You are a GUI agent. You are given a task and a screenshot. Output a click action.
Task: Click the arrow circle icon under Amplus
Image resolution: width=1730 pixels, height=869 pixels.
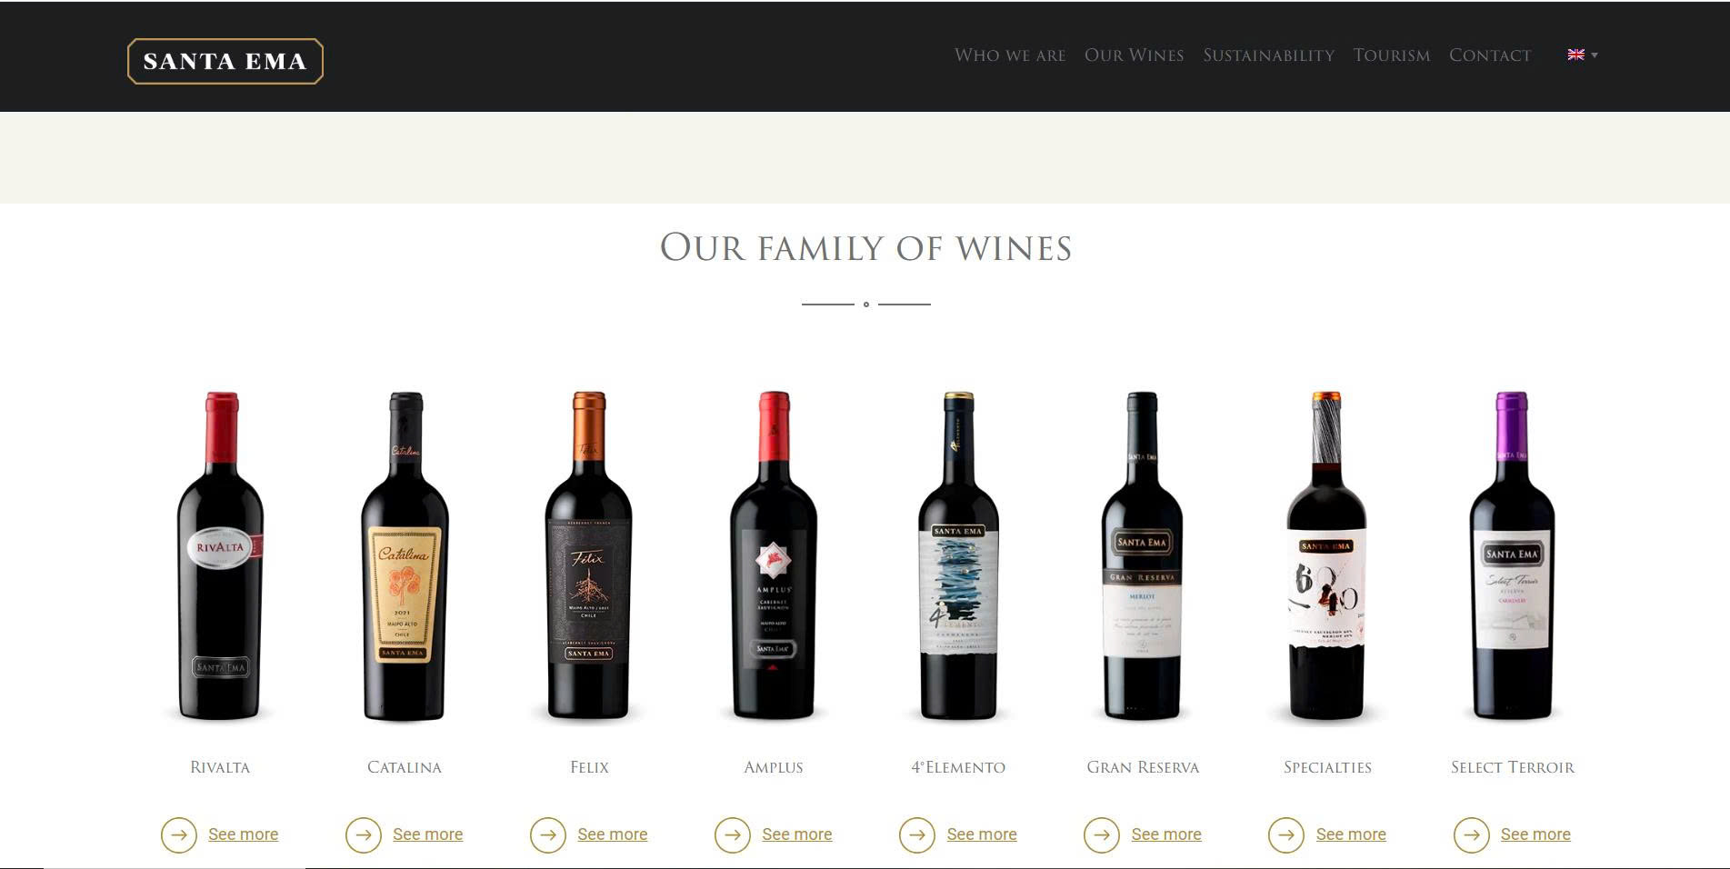733,834
